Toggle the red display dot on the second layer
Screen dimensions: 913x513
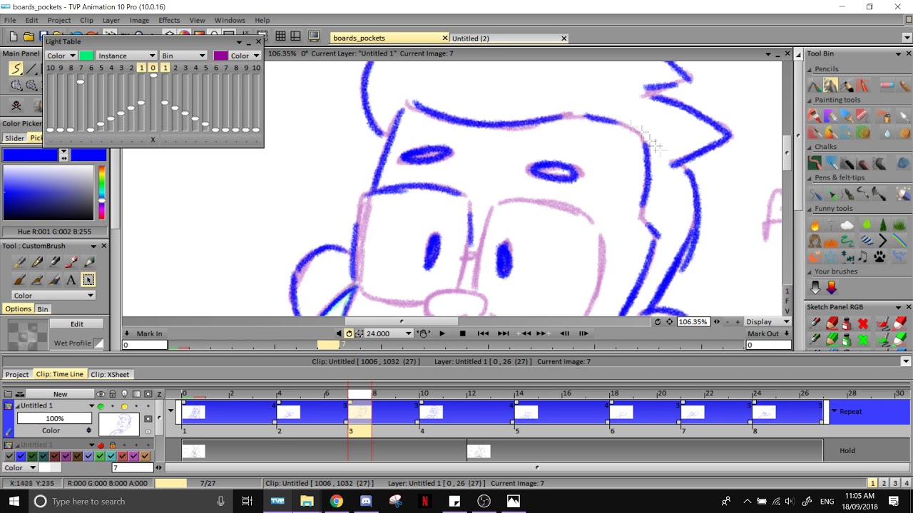(x=101, y=445)
